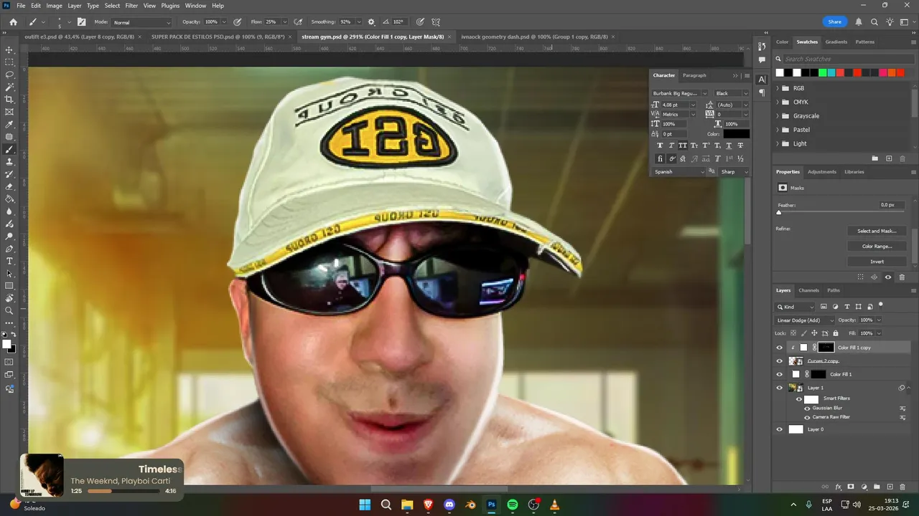Open the Spanish language dropdown
This screenshot has height=516, width=919.
[679, 172]
